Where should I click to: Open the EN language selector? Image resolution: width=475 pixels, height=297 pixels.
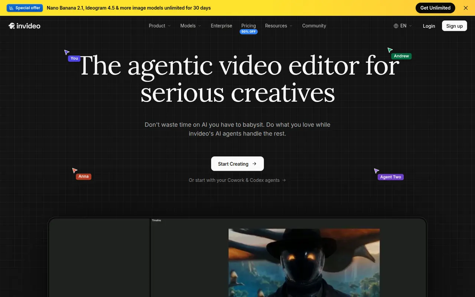point(403,26)
